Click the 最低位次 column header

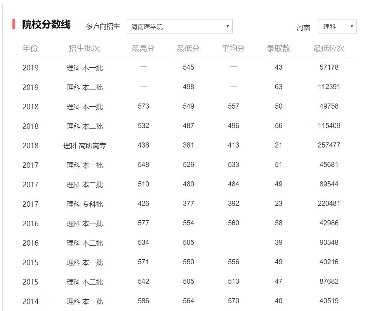(x=328, y=48)
